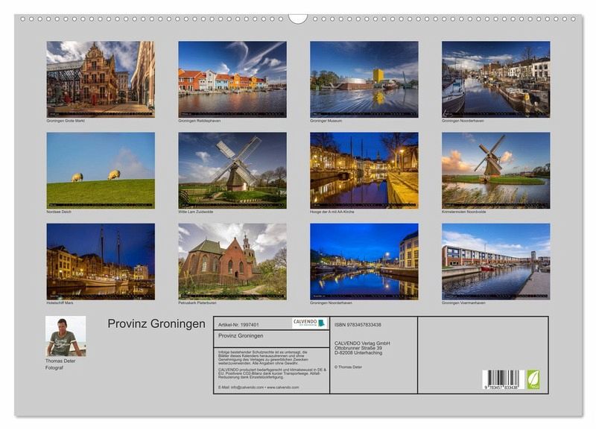
Task: Click the Artikel-Nr. 1997401 field
Action: pyautogui.click(x=239, y=324)
